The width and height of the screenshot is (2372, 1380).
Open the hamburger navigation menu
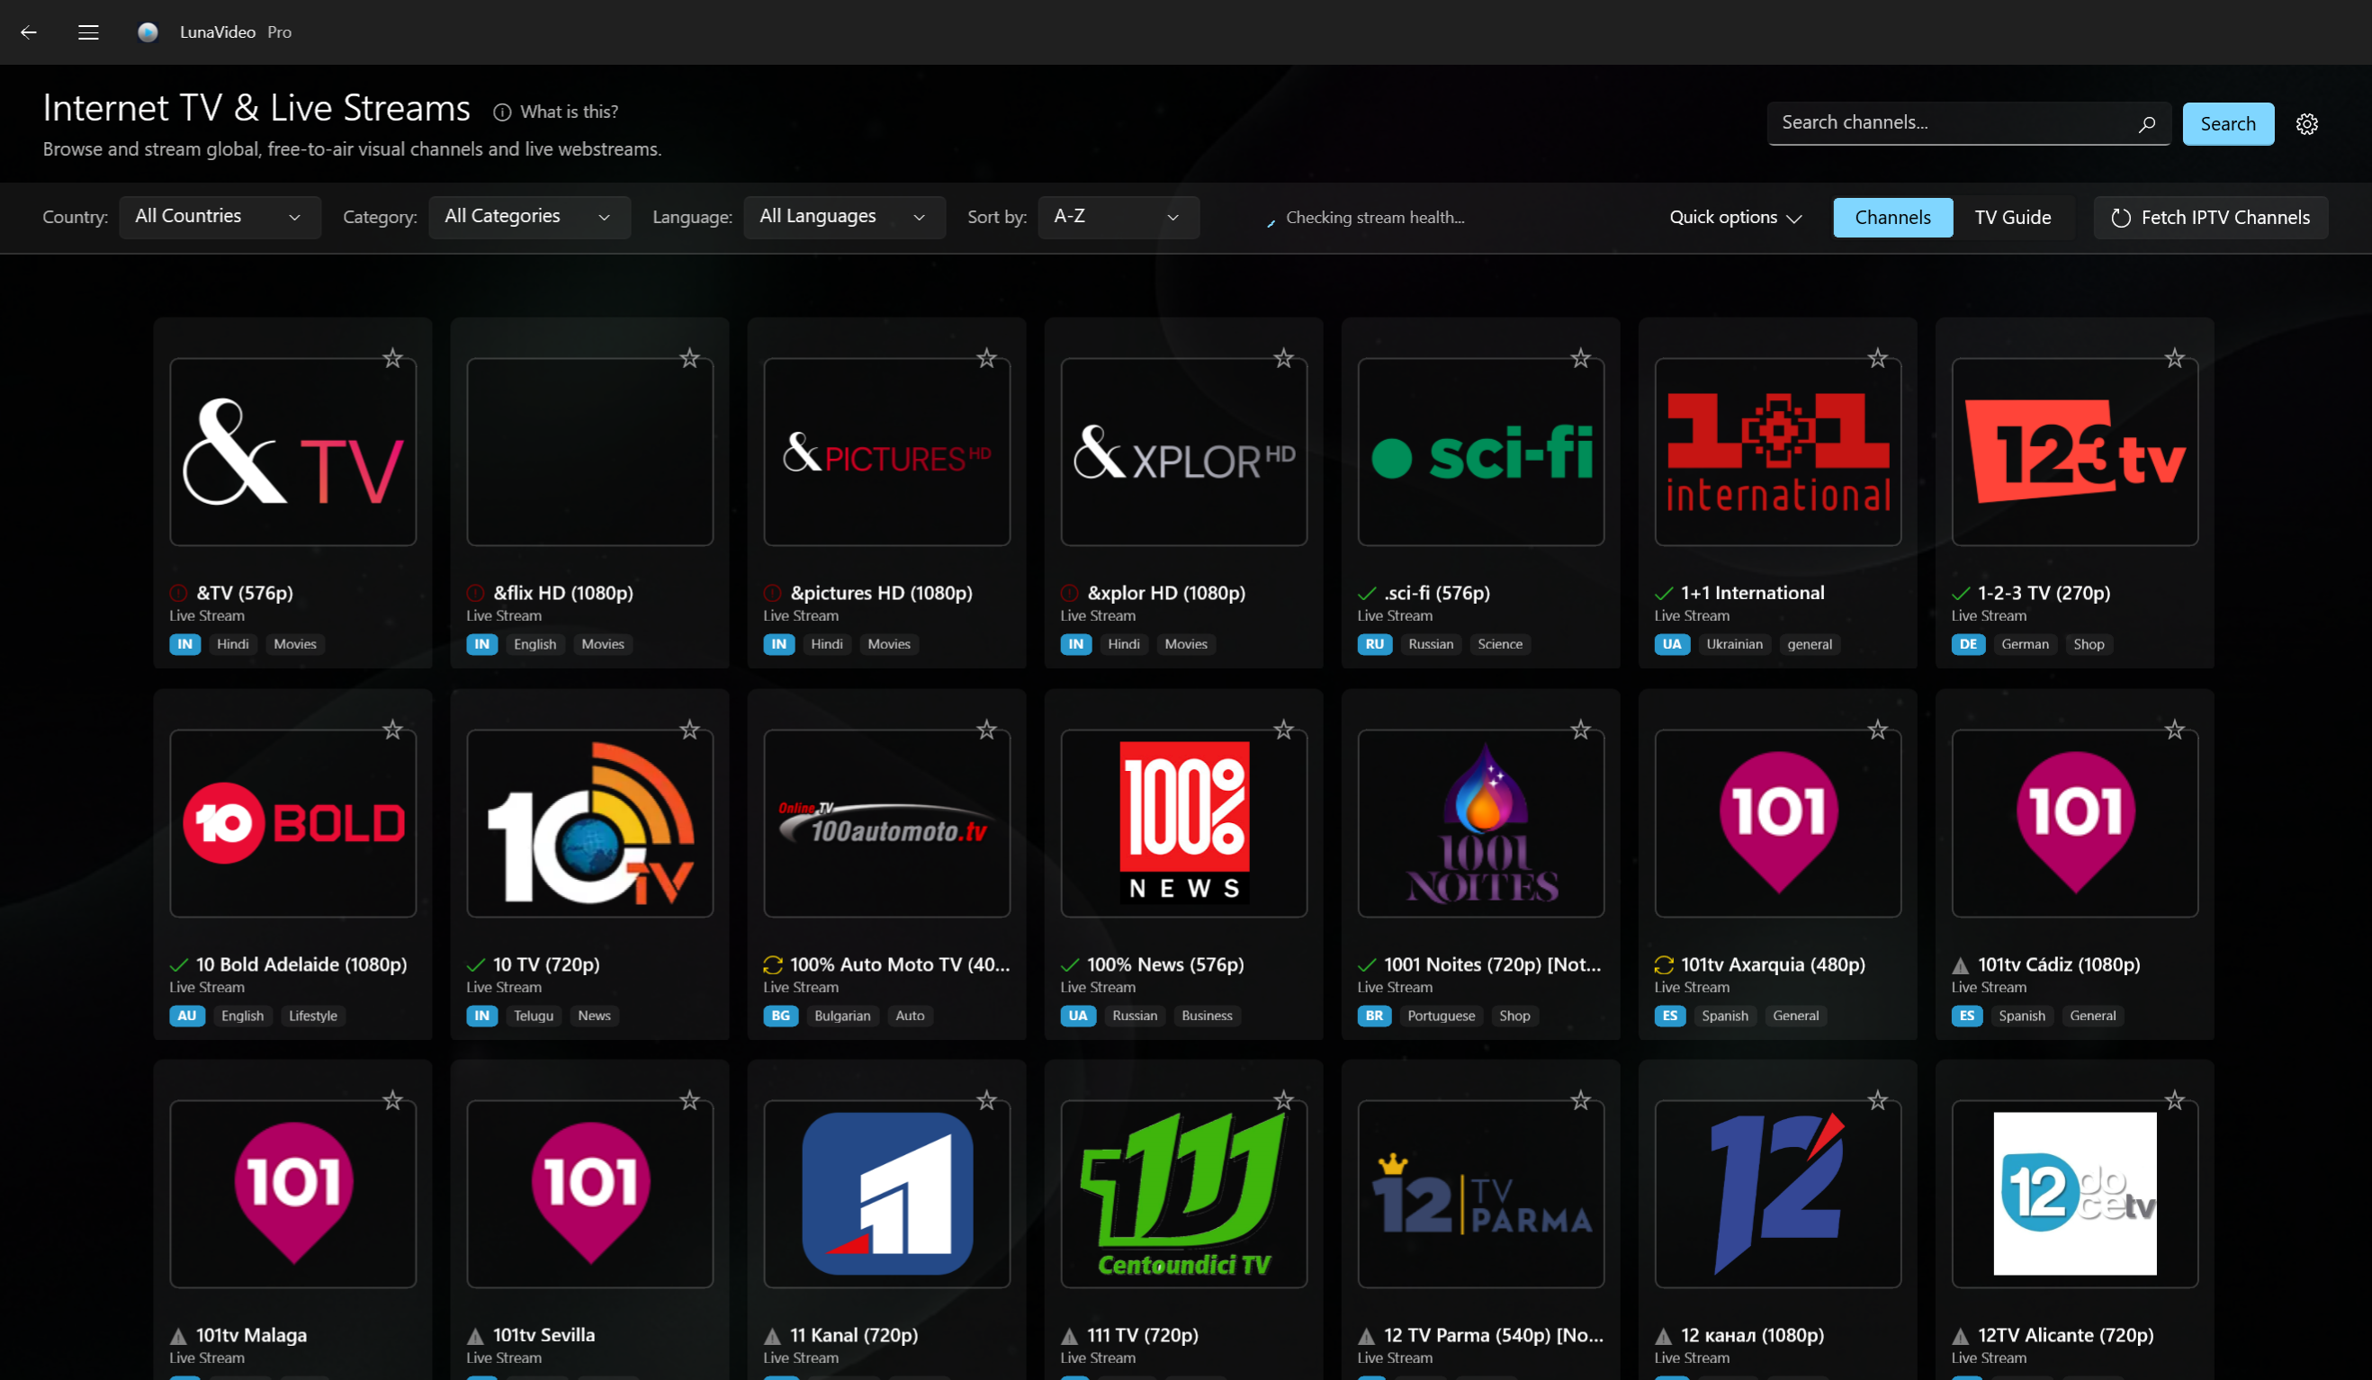88,32
